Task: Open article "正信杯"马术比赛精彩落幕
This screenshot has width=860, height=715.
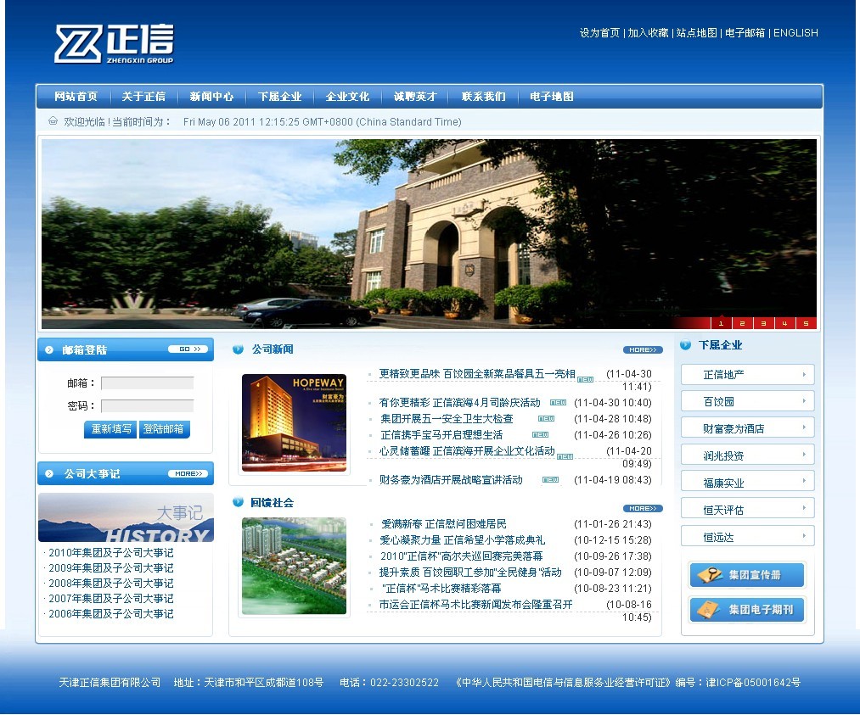Action: pos(441,589)
